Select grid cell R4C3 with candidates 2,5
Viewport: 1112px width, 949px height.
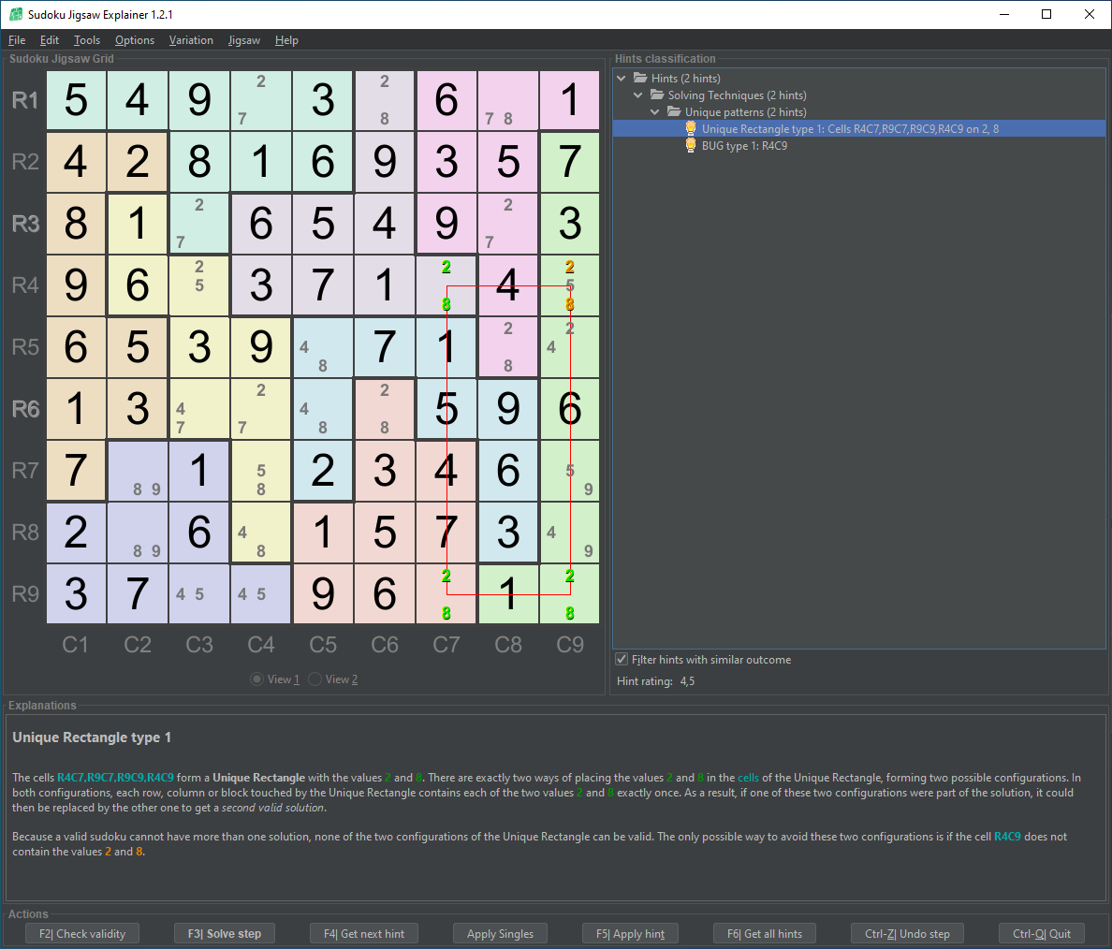pos(199,285)
